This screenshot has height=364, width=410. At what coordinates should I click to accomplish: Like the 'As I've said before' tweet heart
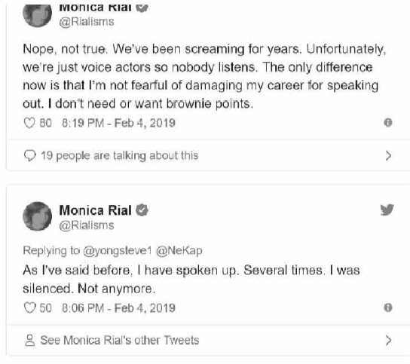[x=29, y=307]
